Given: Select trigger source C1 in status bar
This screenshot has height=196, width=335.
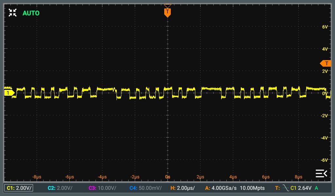Looking at the screenshot, I should click(293, 188).
